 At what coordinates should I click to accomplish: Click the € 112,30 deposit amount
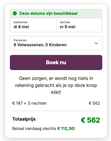[66, 128]
